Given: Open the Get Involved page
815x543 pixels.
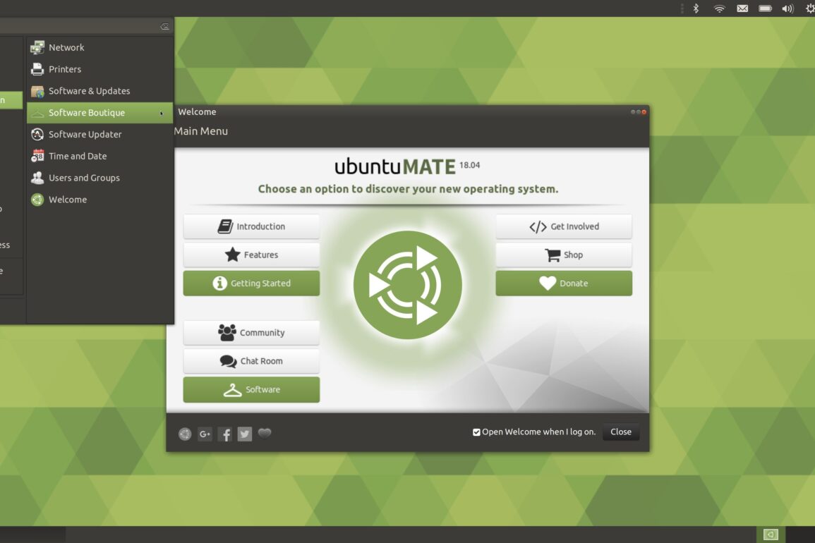Looking at the screenshot, I should coord(564,226).
